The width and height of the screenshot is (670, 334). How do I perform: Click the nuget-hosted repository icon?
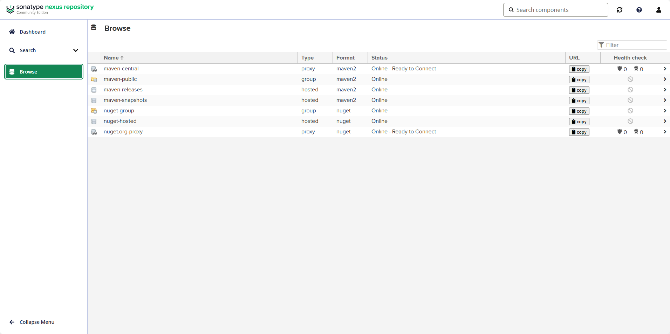(94, 121)
